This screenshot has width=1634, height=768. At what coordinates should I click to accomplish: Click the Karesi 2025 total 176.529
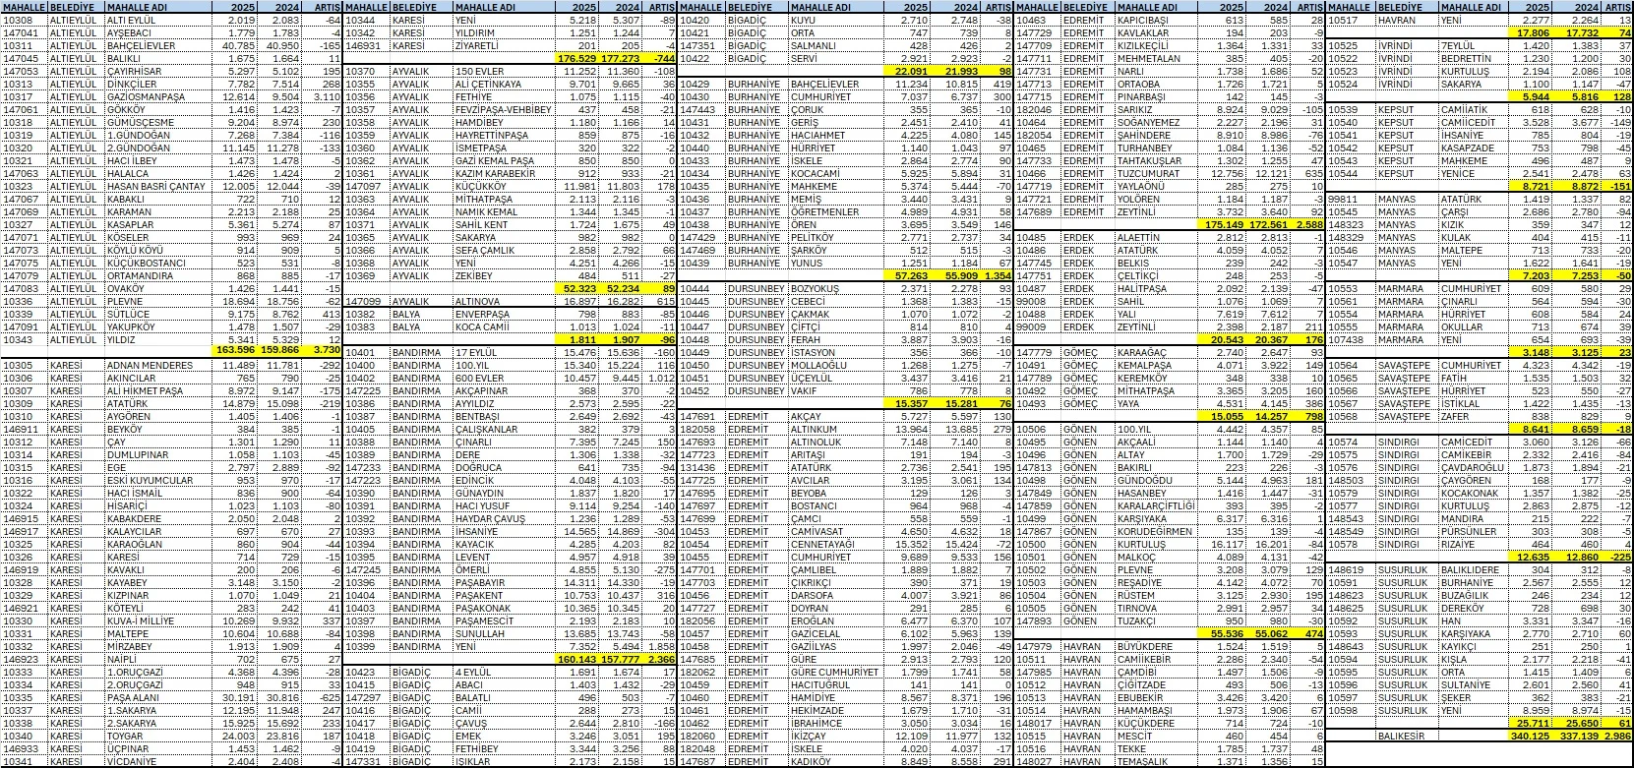(x=577, y=58)
